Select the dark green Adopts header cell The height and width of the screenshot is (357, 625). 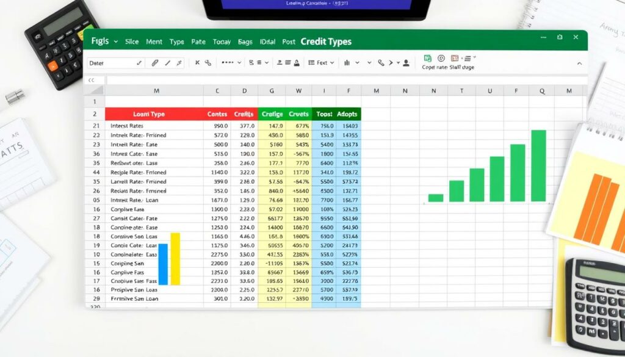(349, 114)
